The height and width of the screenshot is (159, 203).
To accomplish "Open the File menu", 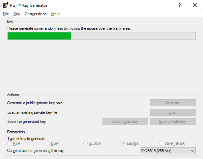I will [x=6, y=14].
